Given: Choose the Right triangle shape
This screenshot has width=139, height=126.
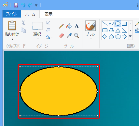Looking at the screenshot, I should pos(124,30).
